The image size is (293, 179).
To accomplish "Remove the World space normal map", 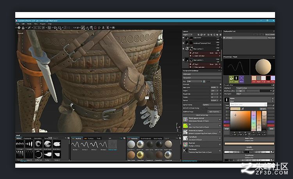I will 220,119.
